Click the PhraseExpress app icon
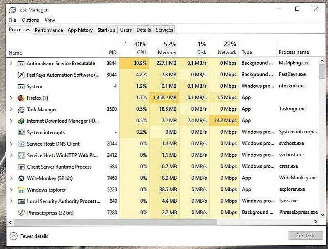The width and height of the screenshot is (328, 249). (21, 212)
